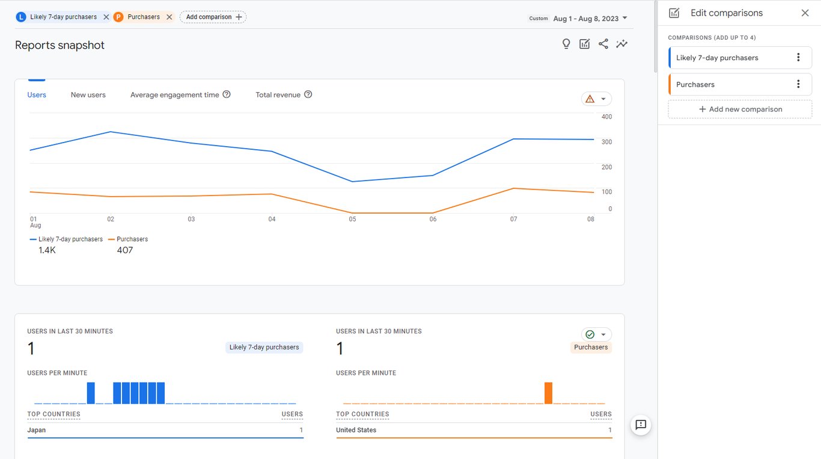Close the Edit comparisons panel

[805, 12]
